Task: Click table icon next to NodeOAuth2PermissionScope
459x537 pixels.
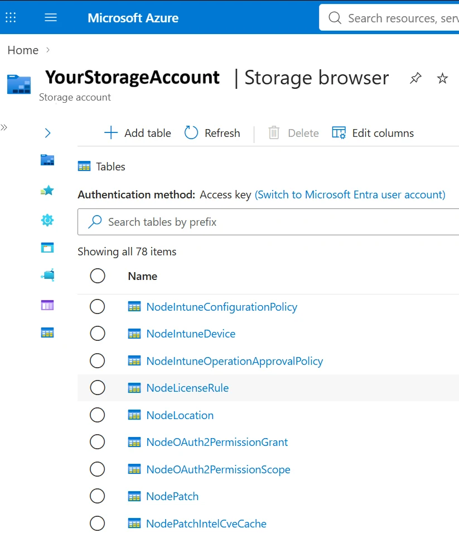Action: point(134,469)
